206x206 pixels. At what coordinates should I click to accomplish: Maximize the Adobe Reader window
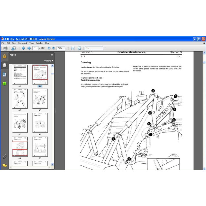(x=199, y=39)
